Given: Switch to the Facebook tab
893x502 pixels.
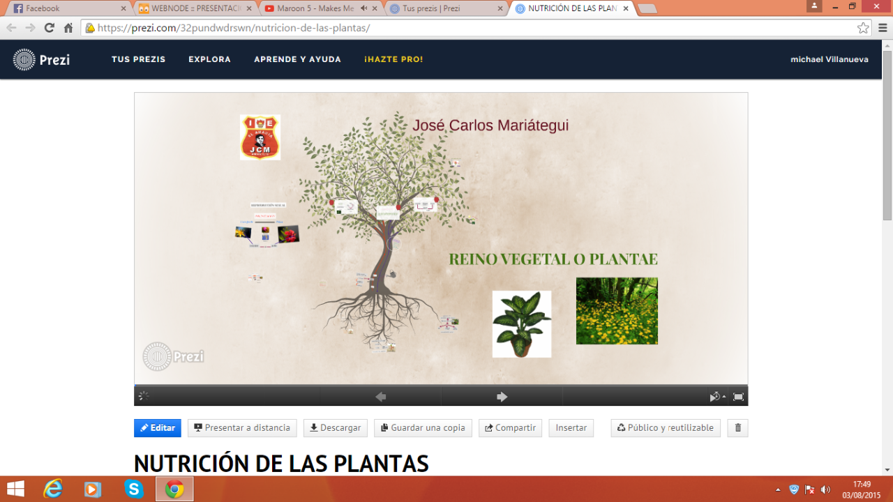Looking at the screenshot, I should (66, 8).
